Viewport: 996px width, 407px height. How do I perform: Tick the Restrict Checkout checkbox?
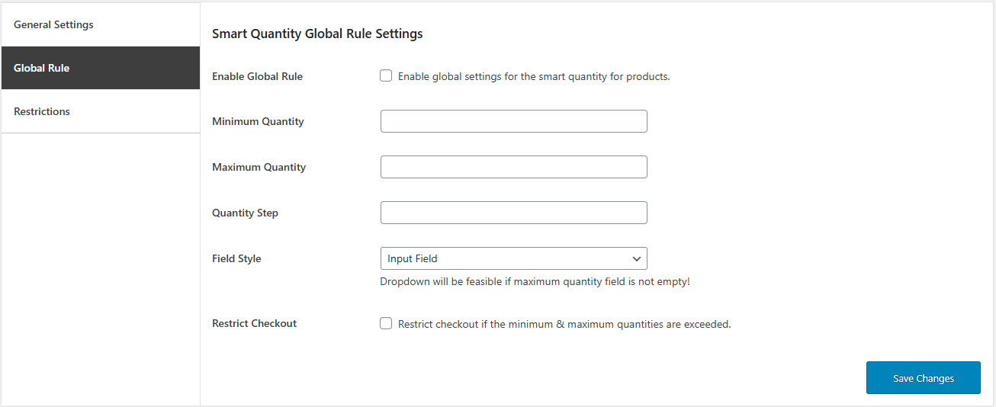[386, 323]
